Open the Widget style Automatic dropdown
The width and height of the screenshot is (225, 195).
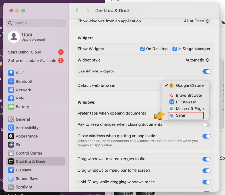pos(197,60)
